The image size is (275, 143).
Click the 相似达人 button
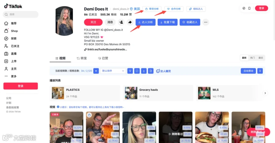click(196, 9)
